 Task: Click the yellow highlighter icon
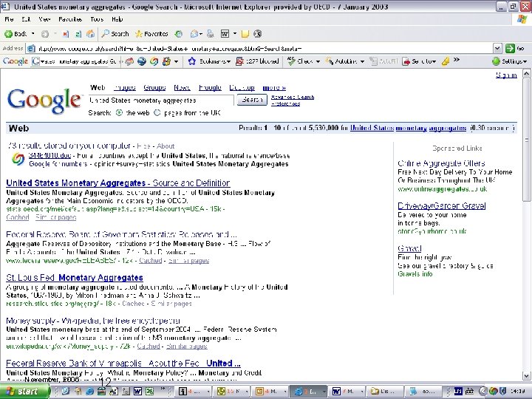[x=446, y=61]
